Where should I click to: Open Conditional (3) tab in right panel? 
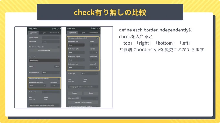(x=93, y=33)
